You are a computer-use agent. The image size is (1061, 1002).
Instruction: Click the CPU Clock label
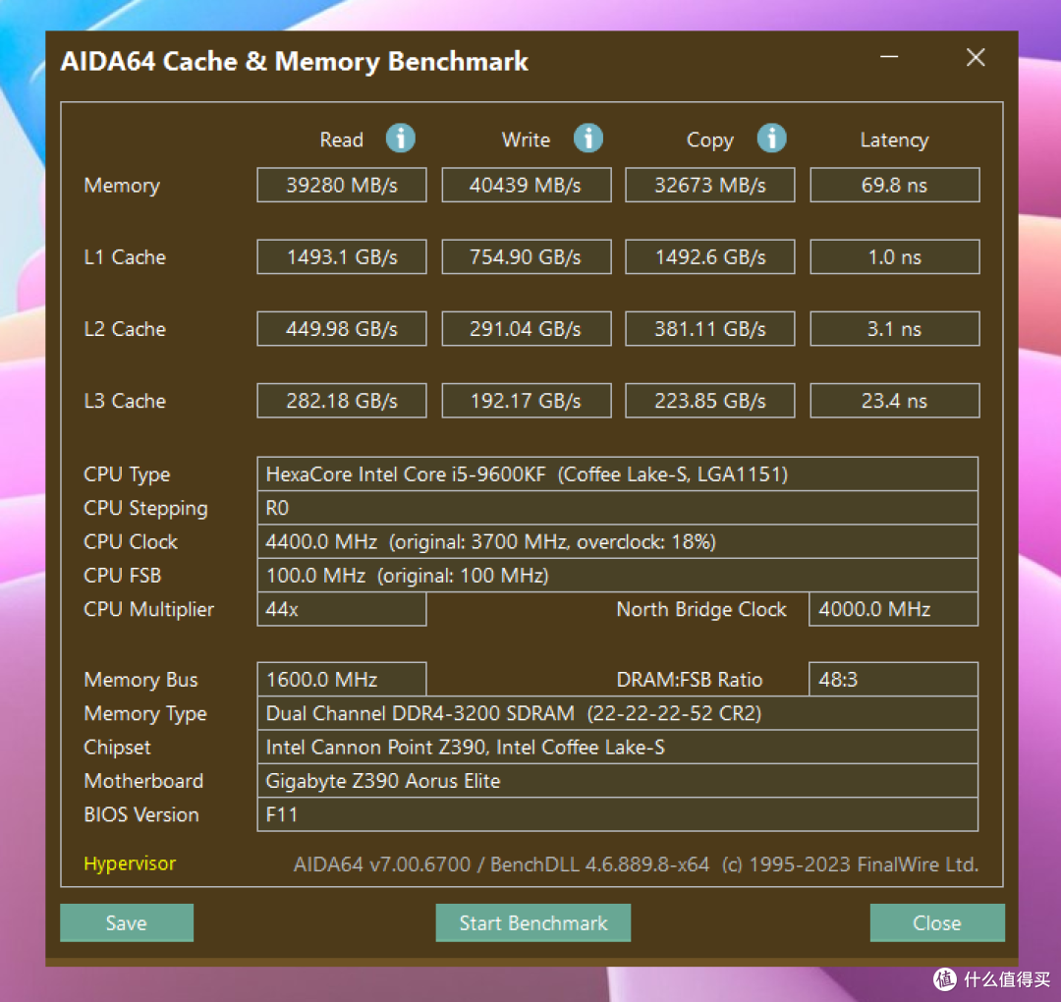click(131, 542)
